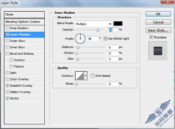Click the Cancel button
Image resolution: width=175 pixels, height=129 pixels.
pyautogui.click(x=158, y=22)
